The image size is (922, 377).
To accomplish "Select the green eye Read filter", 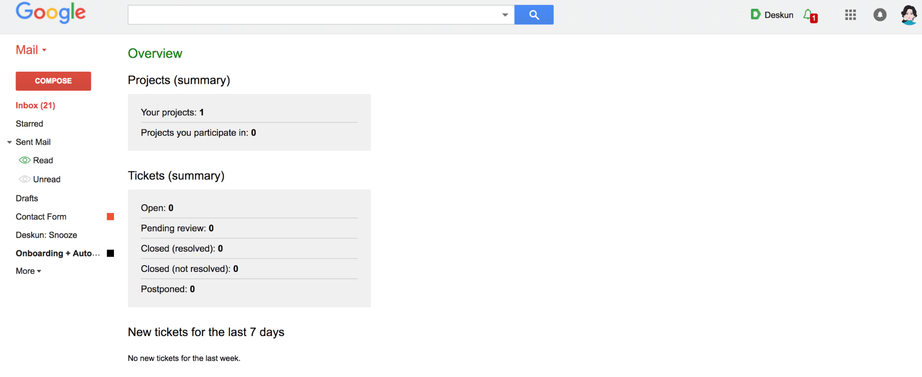I will [x=25, y=160].
